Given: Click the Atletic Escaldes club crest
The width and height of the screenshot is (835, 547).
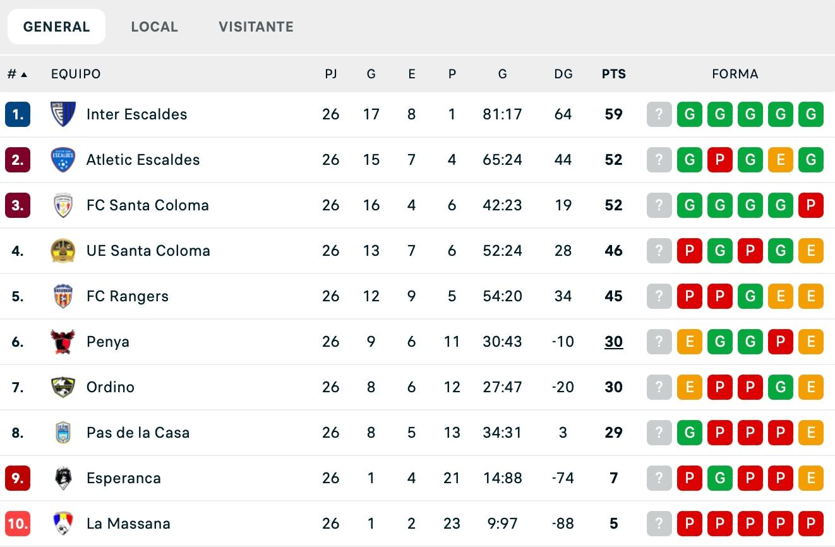Looking at the screenshot, I should pyautogui.click(x=63, y=160).
